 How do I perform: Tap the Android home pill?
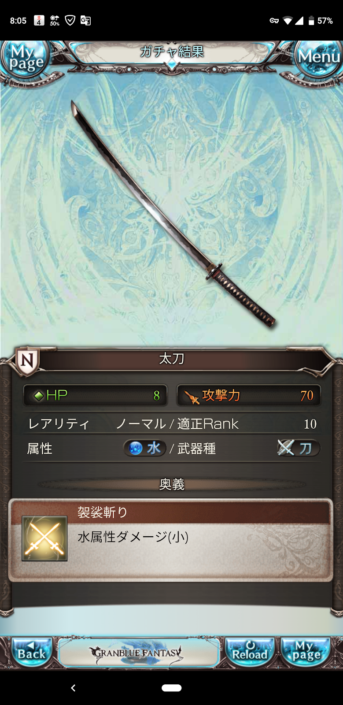(x=172, y=688)
